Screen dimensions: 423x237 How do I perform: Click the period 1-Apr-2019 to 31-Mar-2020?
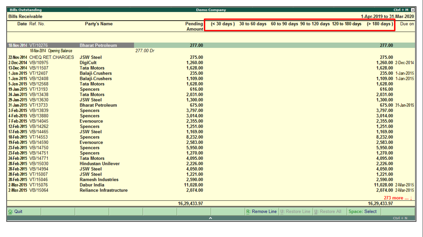click(387, 16)
